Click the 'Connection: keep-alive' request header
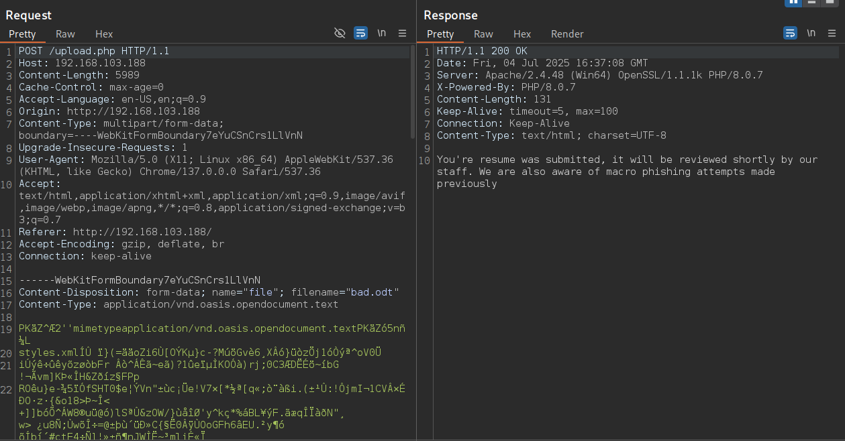 (85, 256)
